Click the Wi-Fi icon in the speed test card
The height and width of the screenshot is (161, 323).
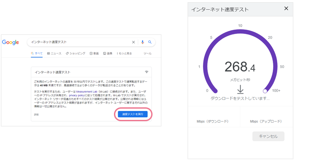[x=147, y=72]
